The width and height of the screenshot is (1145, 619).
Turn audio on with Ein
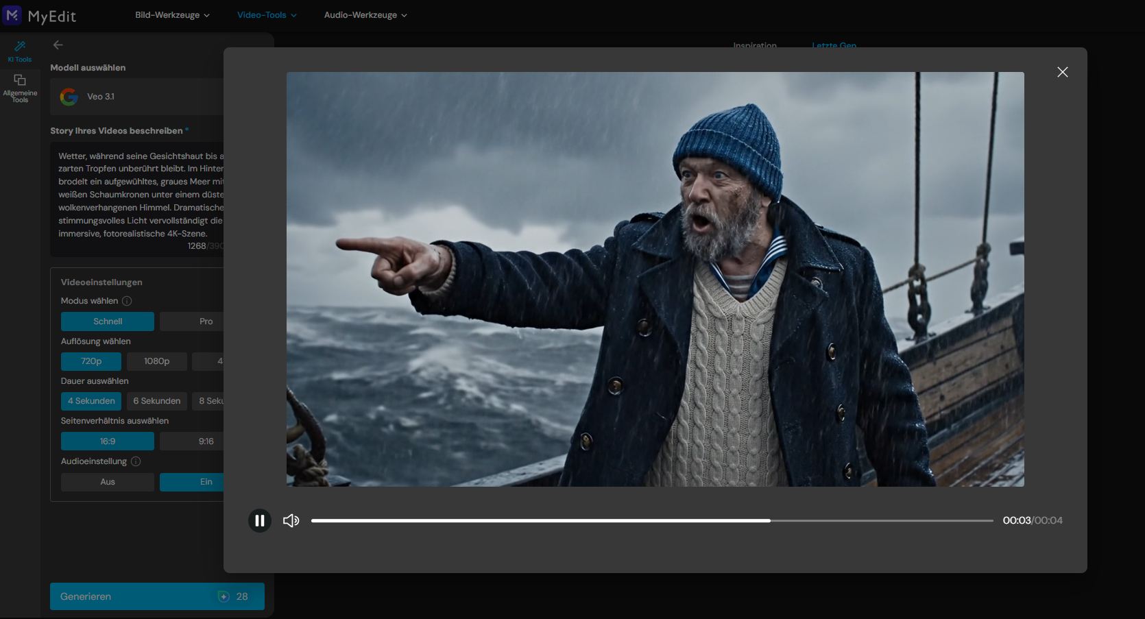(x=192, y=482)
